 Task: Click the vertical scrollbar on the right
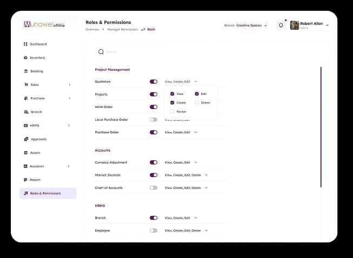[321, 127]
